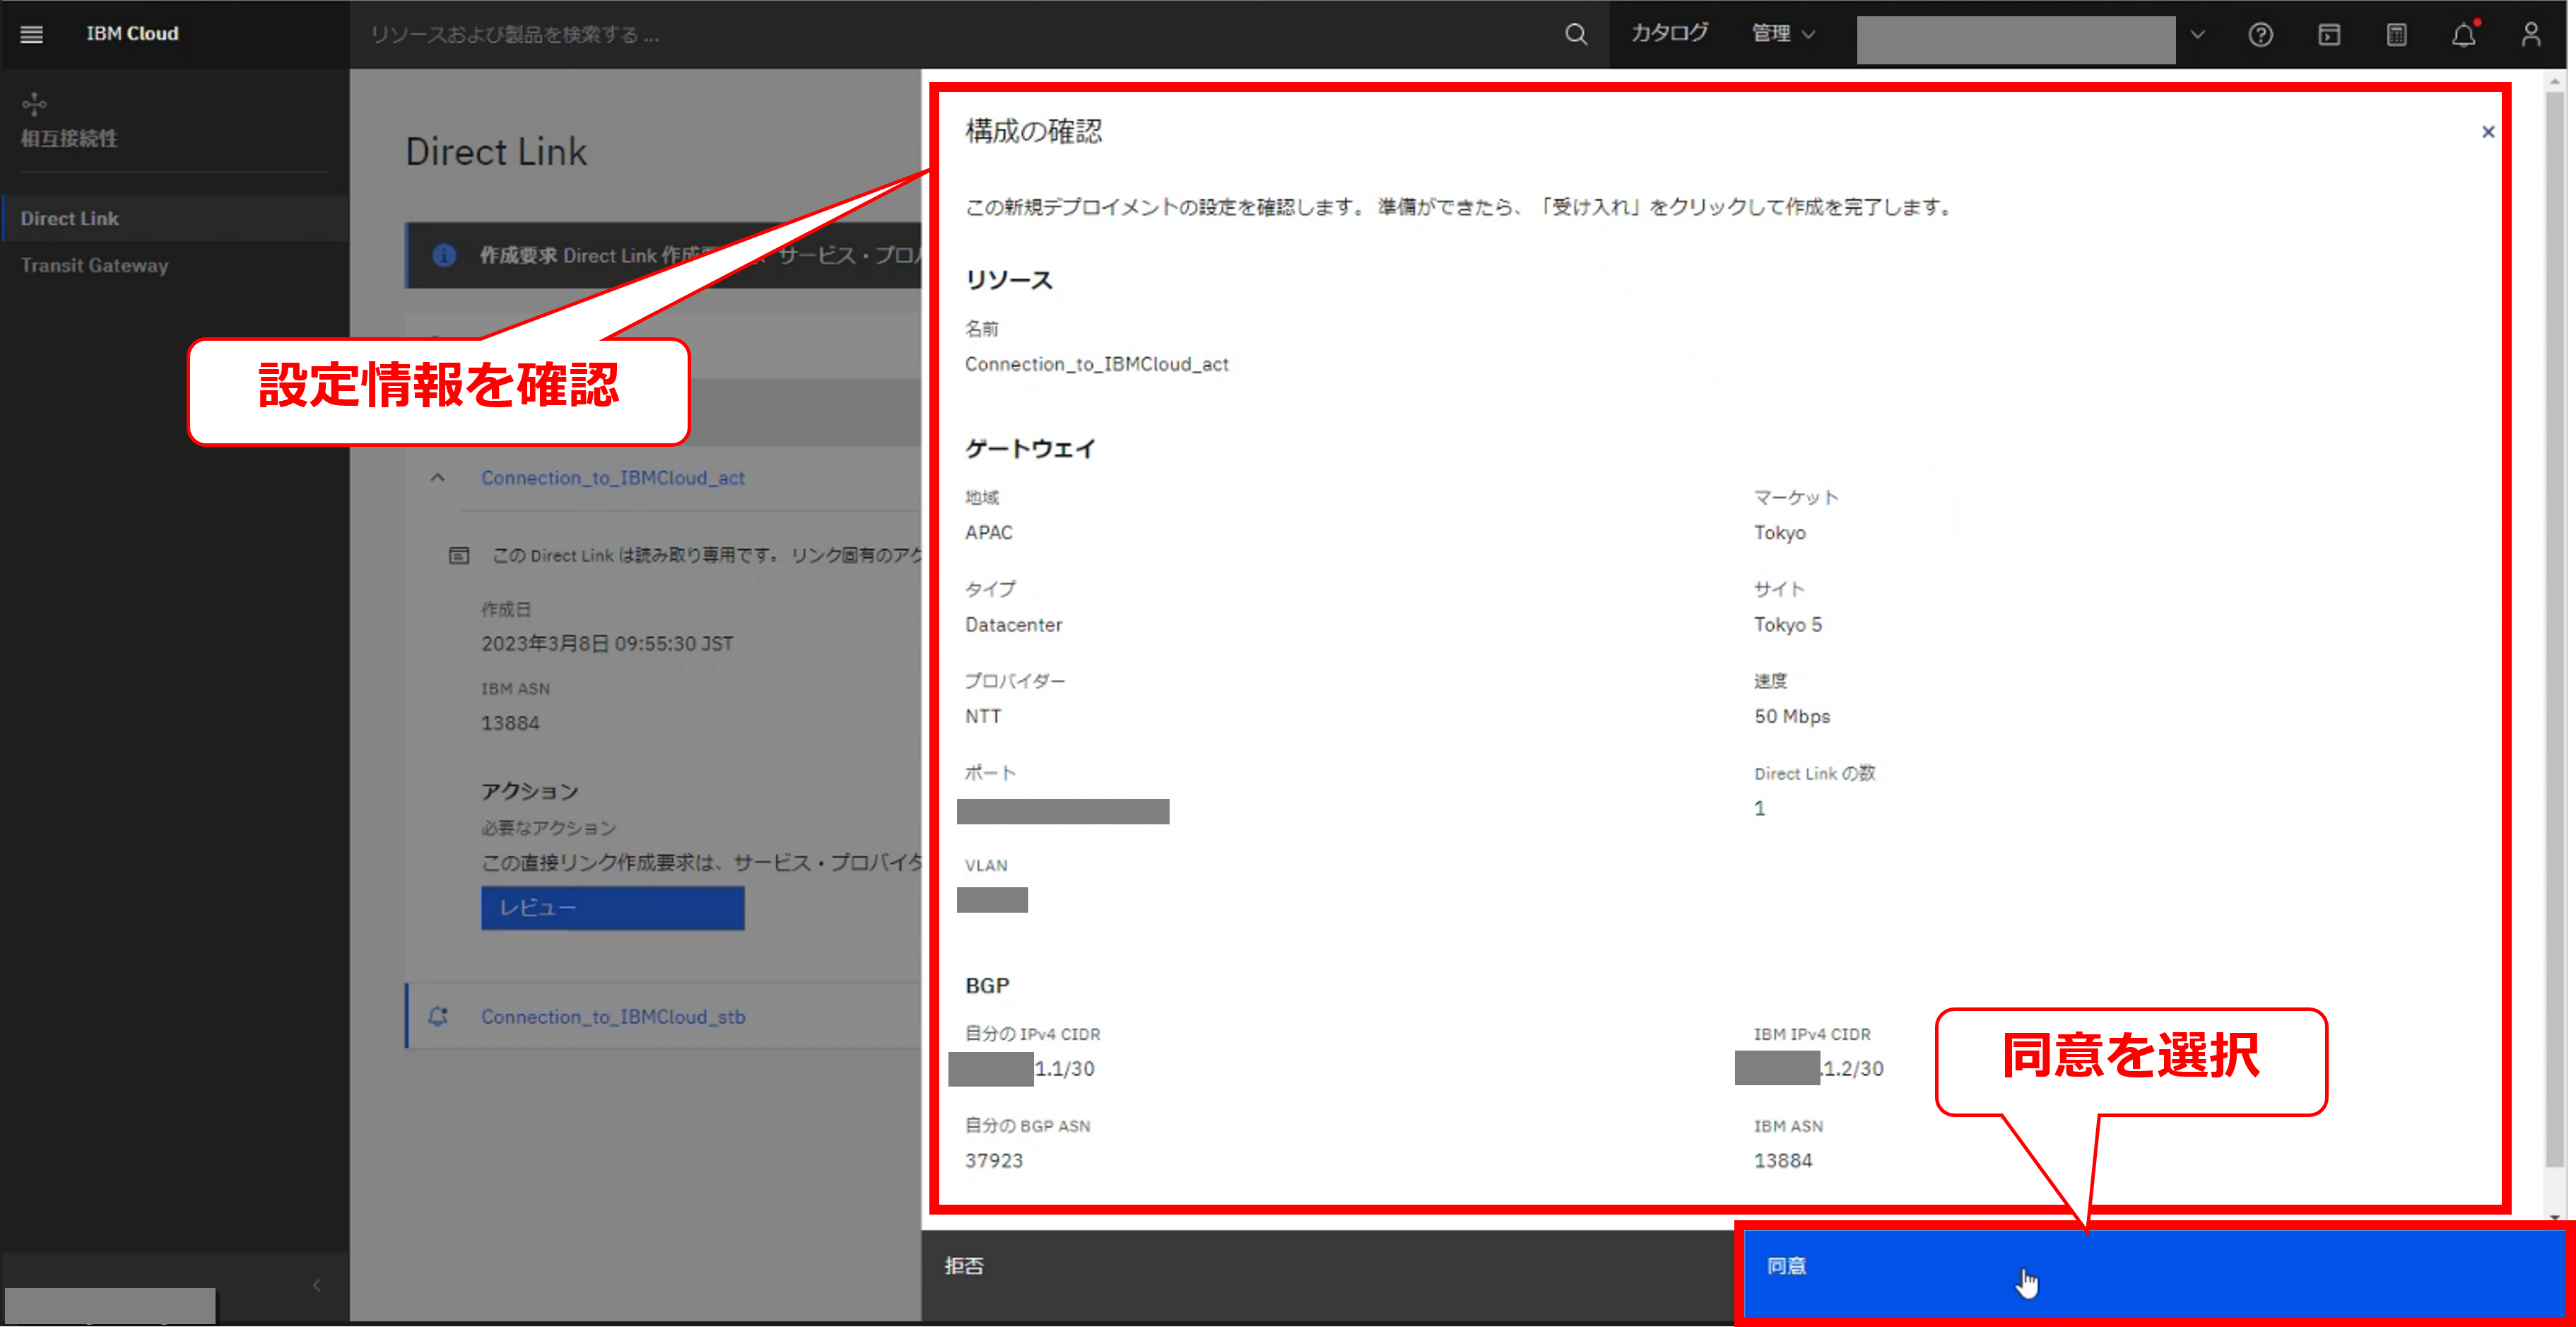
Task: Open the IBM Cloud Shell icon
Action: click(x=2328, y=35)
